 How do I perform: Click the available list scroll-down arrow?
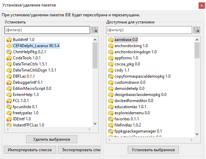[197, 134]
